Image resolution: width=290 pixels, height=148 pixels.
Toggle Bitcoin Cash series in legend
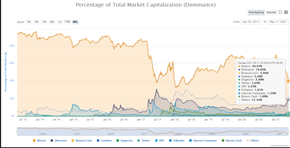232,140
